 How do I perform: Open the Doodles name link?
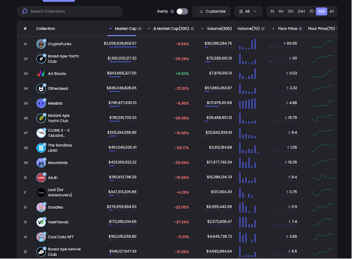pos(55,207)
